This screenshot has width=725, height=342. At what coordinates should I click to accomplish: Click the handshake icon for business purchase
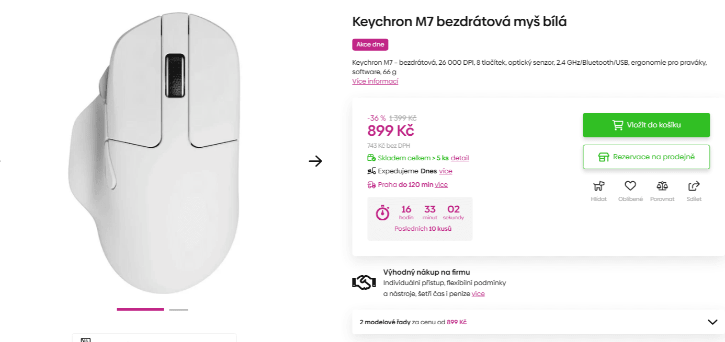pyautogui.click(x=363, y=282)
